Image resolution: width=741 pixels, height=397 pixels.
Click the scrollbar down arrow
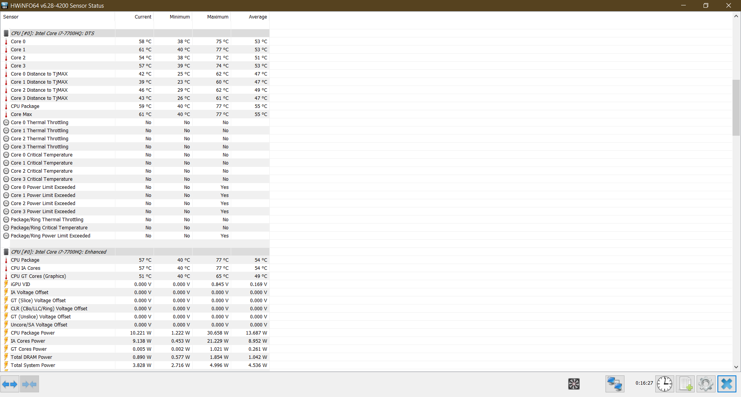[x=736, y=367]
